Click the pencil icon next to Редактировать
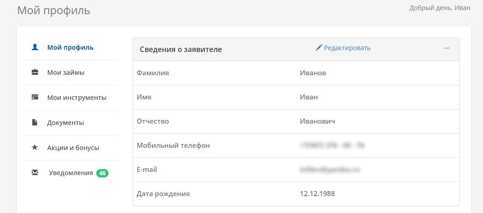The image size is (483, 213). point(319,48)
